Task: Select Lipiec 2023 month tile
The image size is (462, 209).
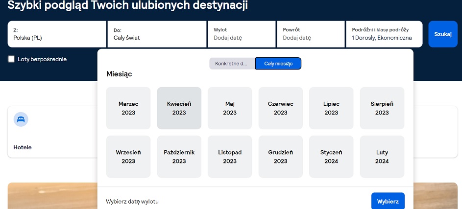Action: tap(331, 108)
